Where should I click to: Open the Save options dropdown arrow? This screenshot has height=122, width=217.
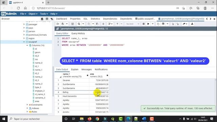click(67, 24)
